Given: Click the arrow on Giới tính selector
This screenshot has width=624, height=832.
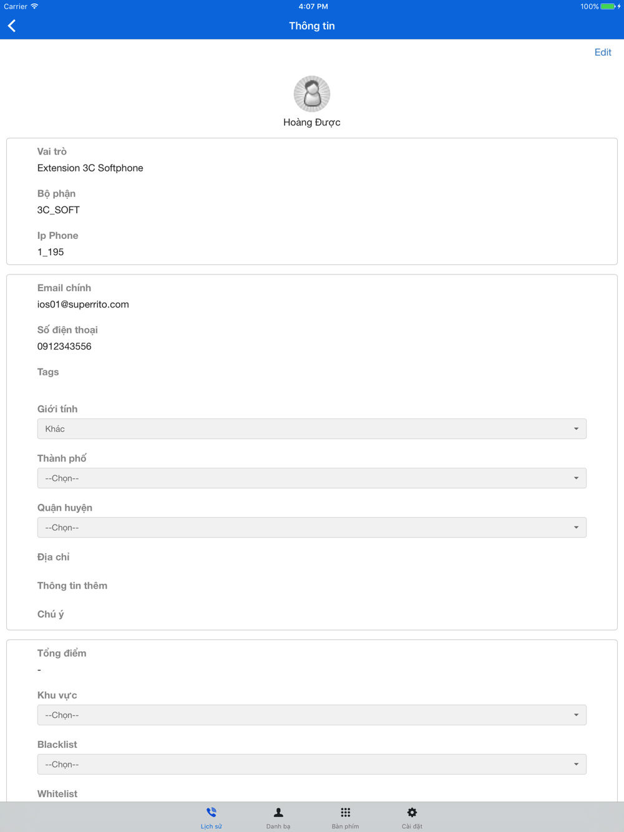Looking at the screenshot, I should (576, 429).
